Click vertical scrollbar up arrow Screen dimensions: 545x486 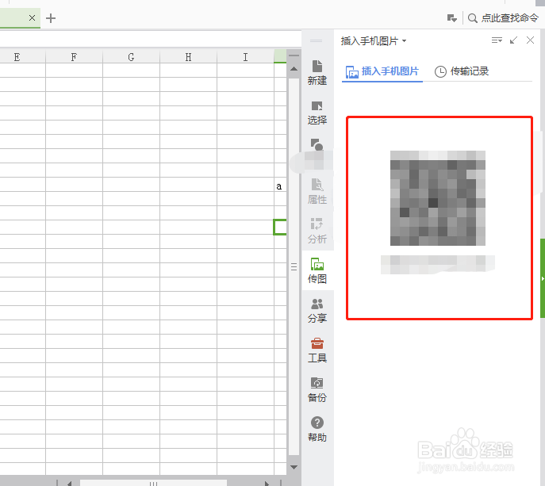294,69
